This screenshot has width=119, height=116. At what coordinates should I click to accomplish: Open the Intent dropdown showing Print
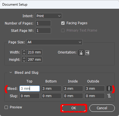(49, 16)
